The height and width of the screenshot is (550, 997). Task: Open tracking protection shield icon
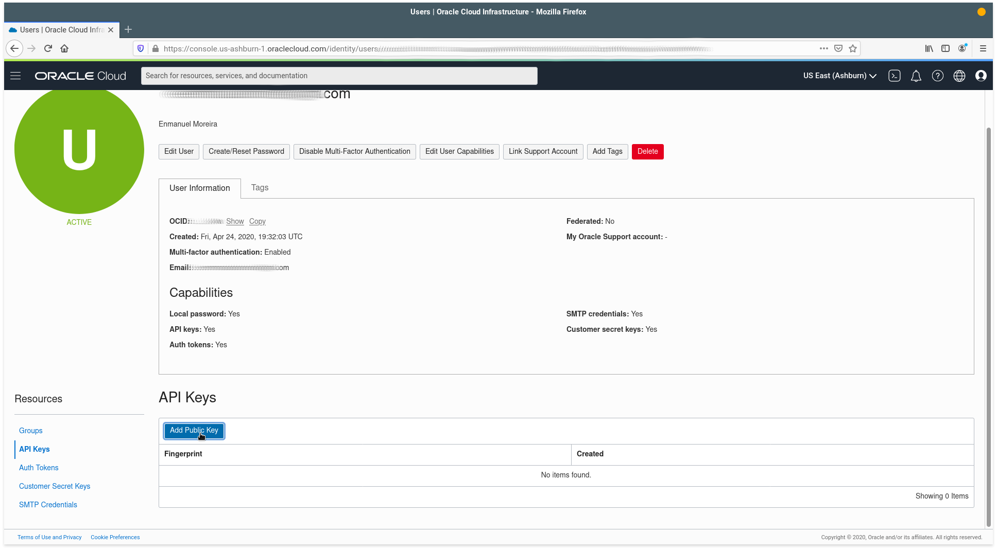(x=141, y=48)
